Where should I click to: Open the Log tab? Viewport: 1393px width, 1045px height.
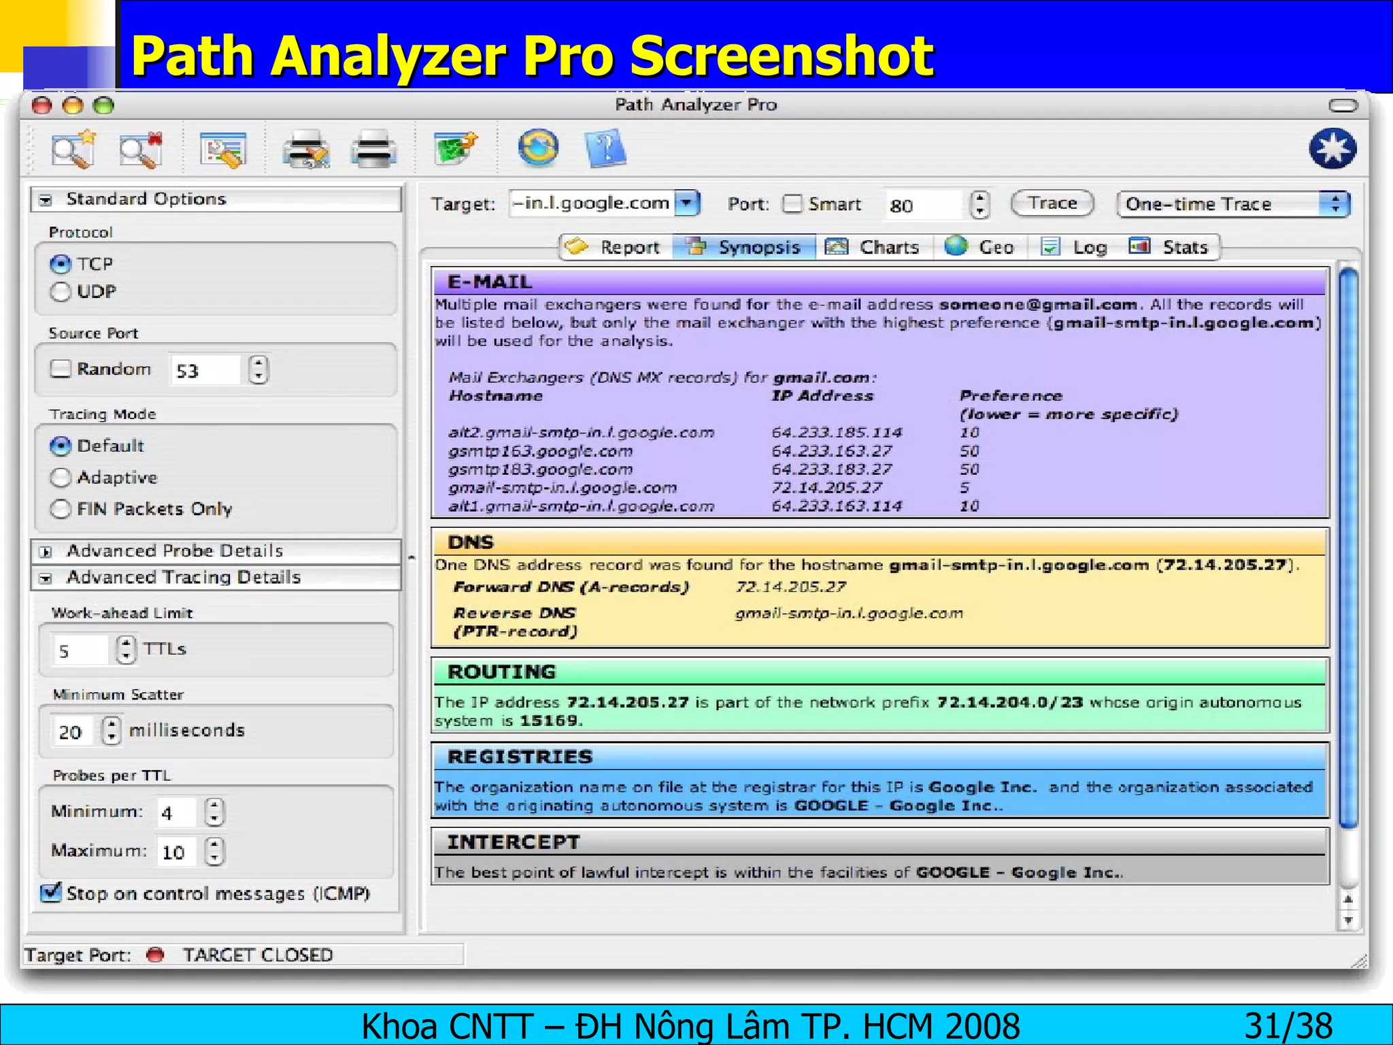click(1075, 247)
